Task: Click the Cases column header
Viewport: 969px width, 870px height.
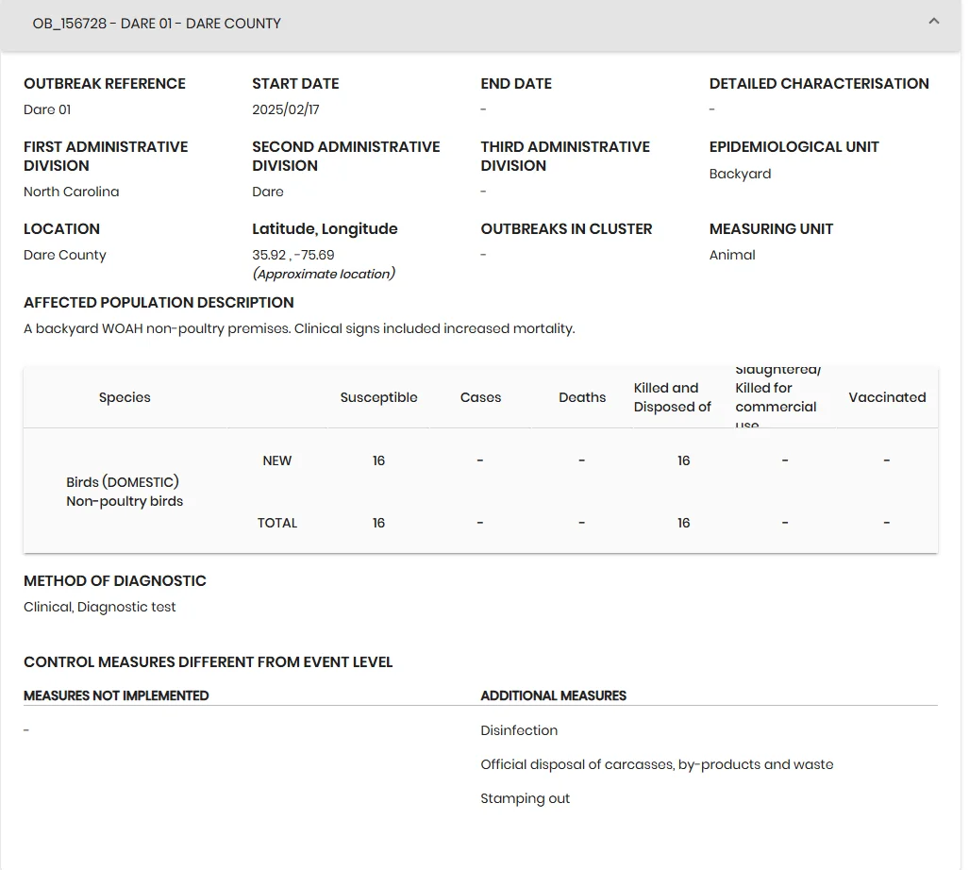Action: 481,397
